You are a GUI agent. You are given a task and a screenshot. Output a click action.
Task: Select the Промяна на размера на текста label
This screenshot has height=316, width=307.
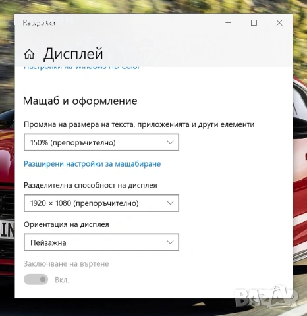(x=139, y=124)
